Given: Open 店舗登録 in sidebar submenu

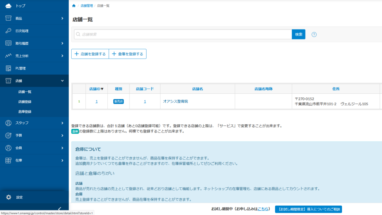Looking at the screenshot, I should (x=25, y=102).
